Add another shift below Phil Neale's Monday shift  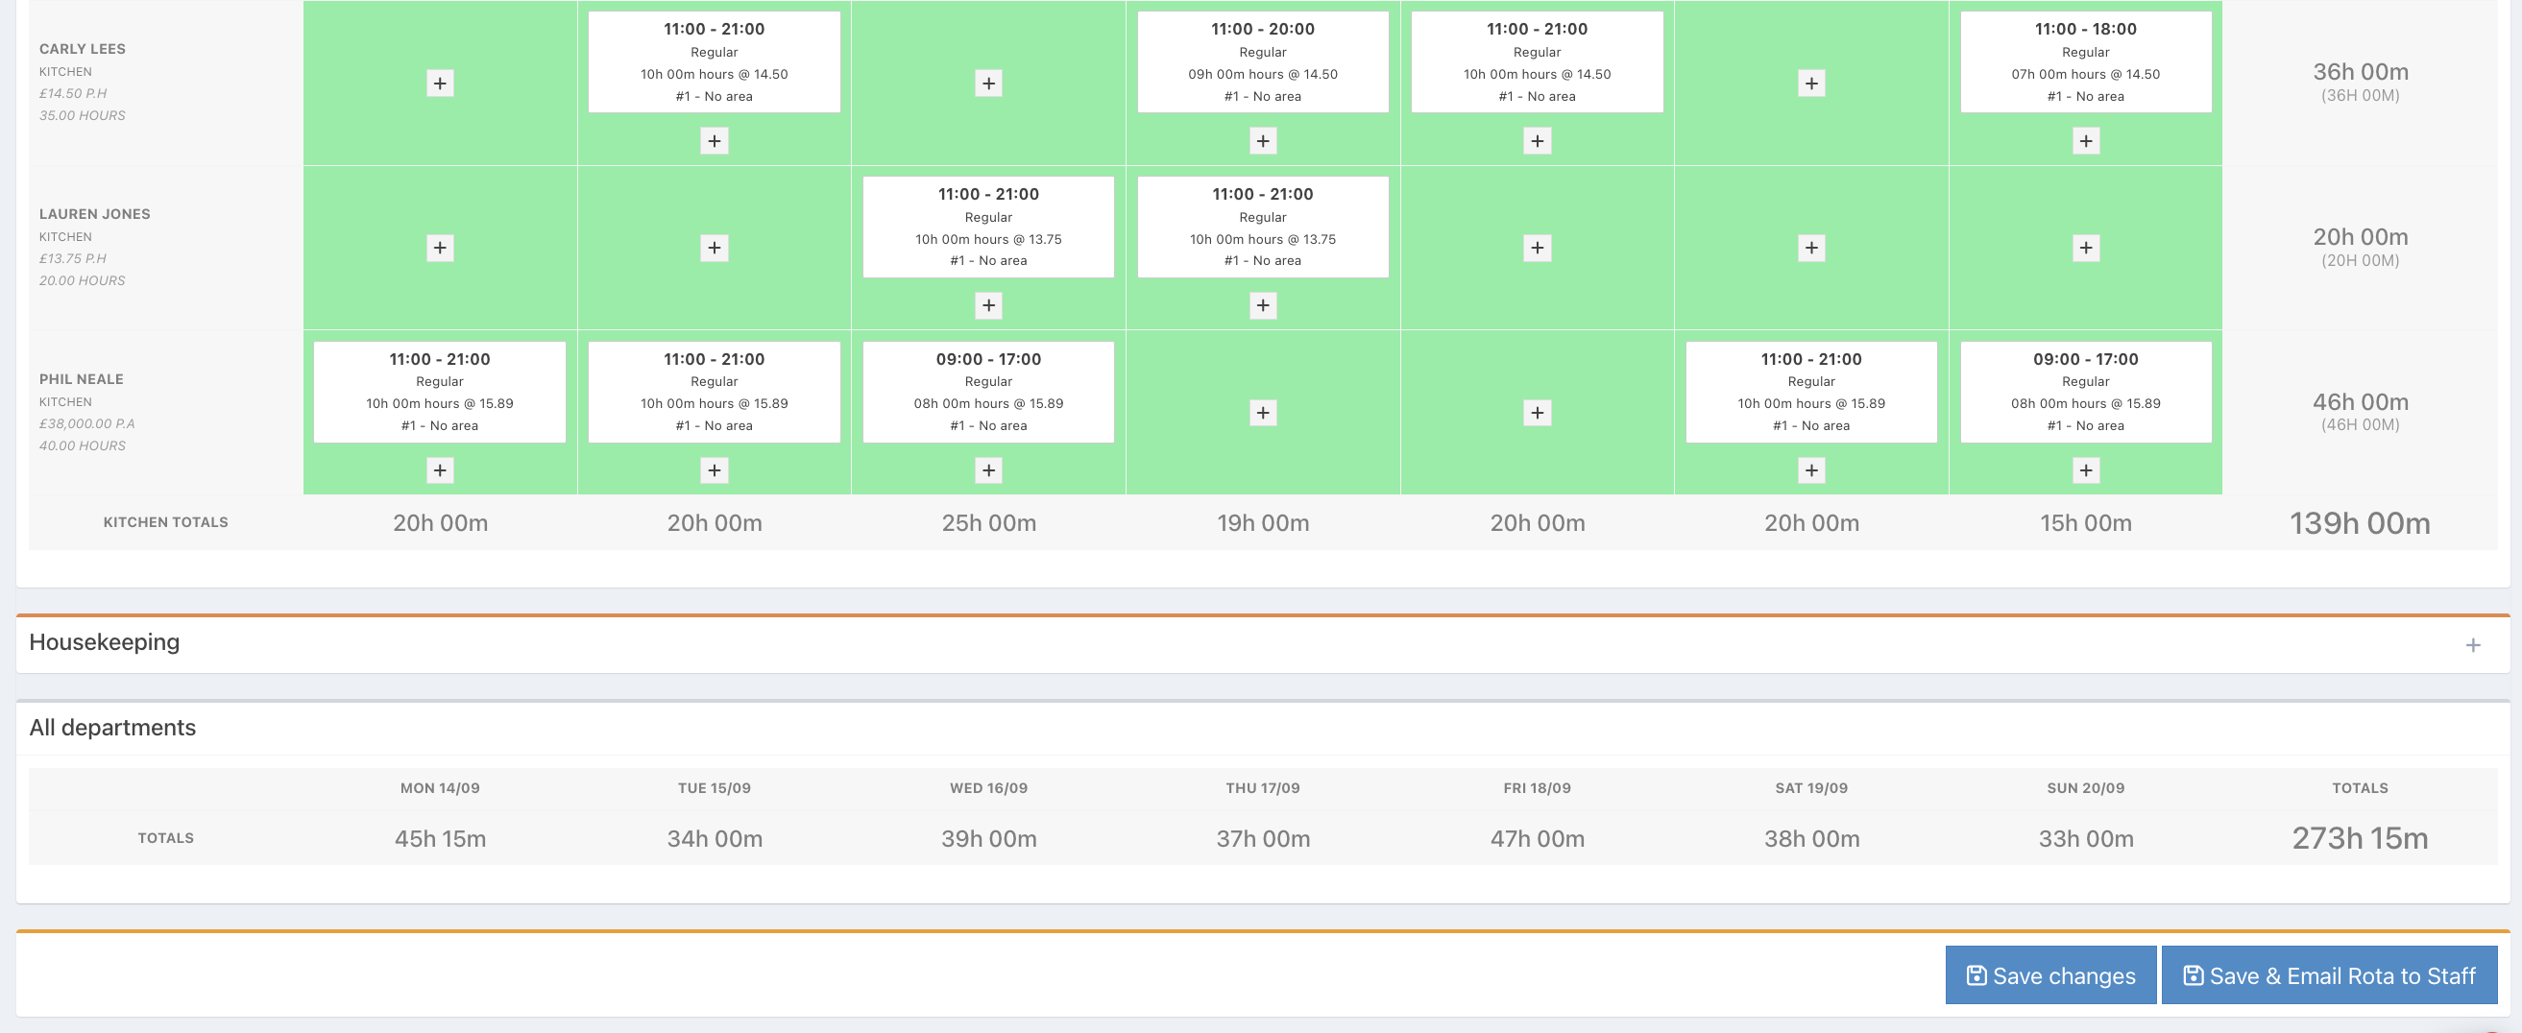440,470
